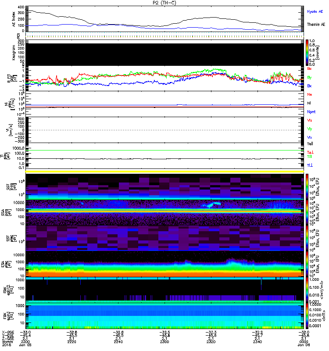The width and height of the screenshot is (329, 351).
Task: Click the Y-GSE value -45.7
Action: click(x=257, y=335)
